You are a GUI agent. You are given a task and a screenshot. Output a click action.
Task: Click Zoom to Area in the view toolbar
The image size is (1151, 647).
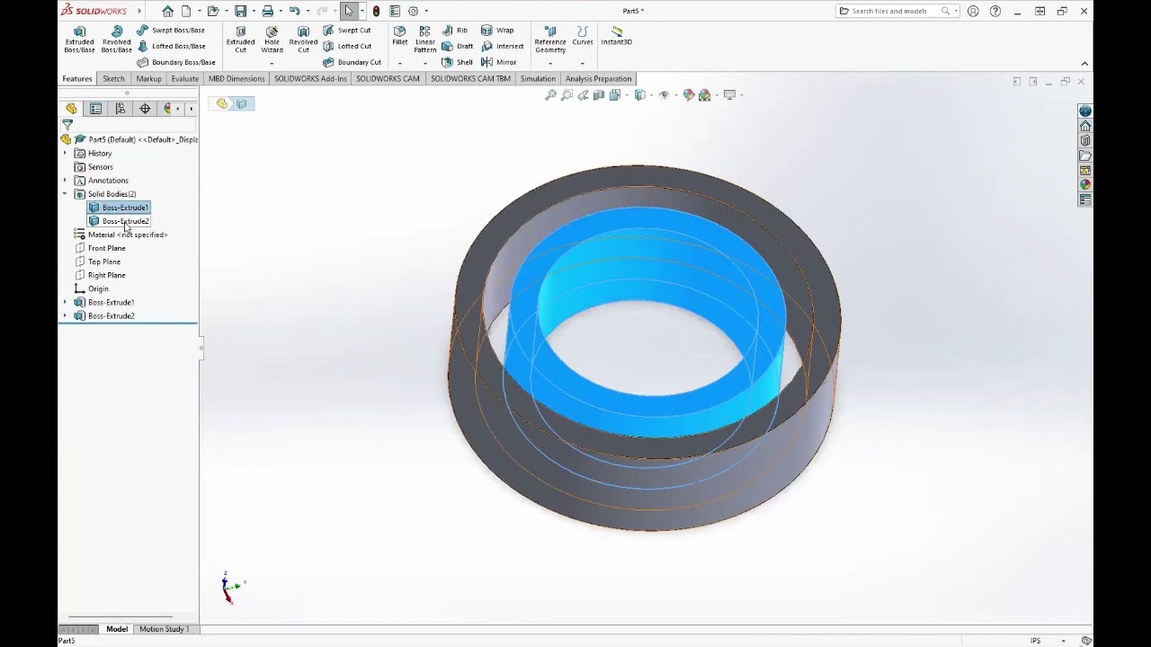567,94
